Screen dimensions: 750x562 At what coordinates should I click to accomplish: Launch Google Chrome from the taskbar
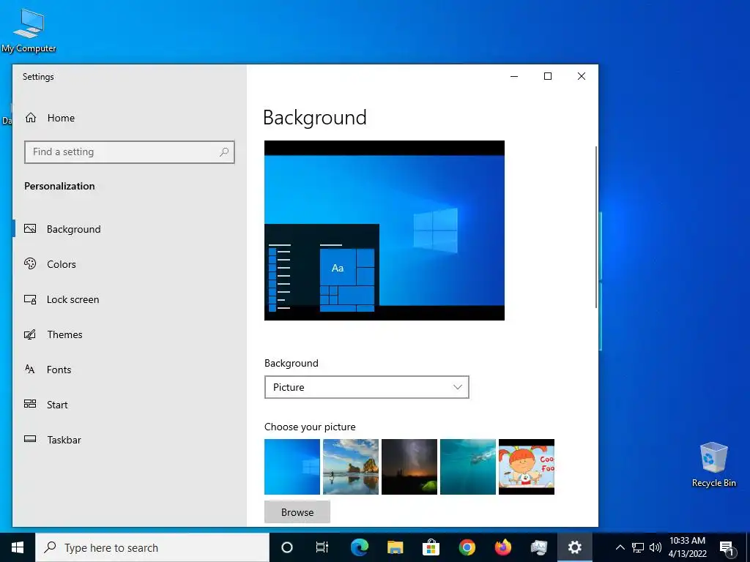click(467, 547)
